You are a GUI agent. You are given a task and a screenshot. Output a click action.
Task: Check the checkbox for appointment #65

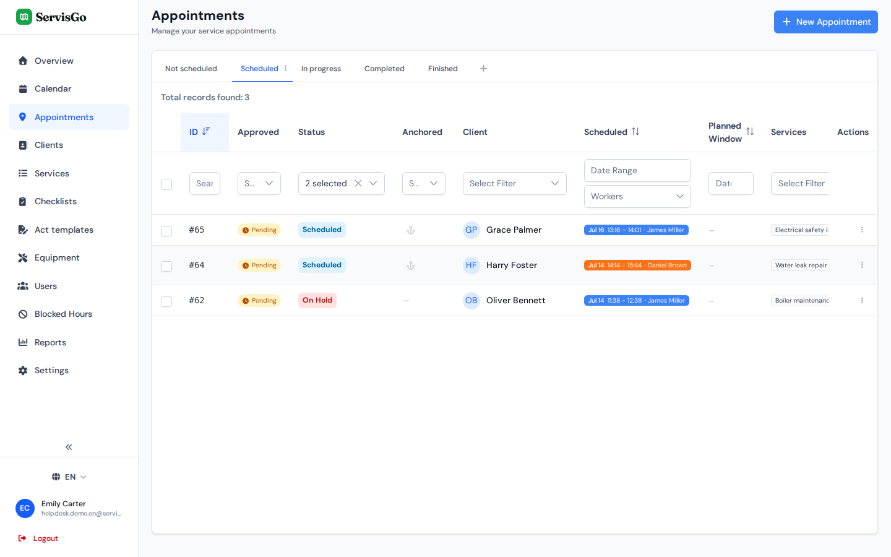[x=166, y=231]
